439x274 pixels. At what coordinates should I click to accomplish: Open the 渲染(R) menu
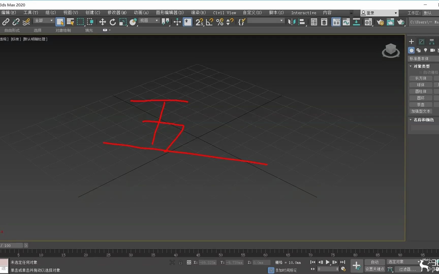pos(198,13)
